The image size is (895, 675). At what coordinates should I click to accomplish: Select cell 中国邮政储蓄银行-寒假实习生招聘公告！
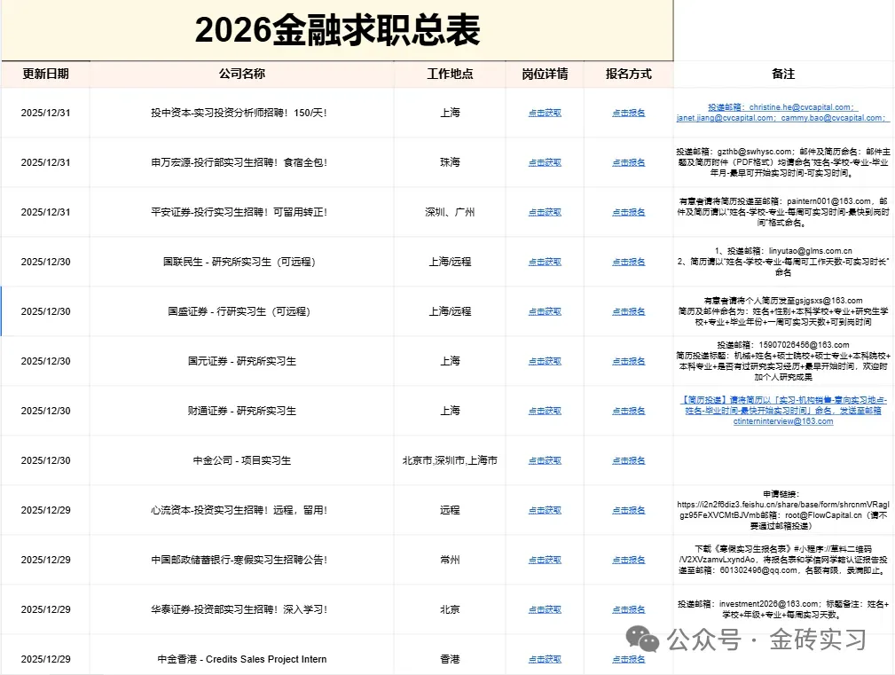coord(239,560)
